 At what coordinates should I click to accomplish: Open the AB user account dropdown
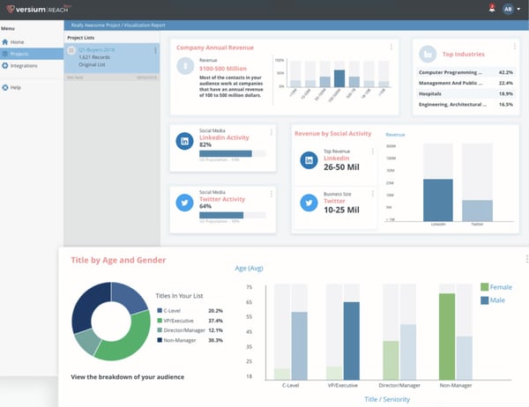pyautogui.click(x=509, y=9)
